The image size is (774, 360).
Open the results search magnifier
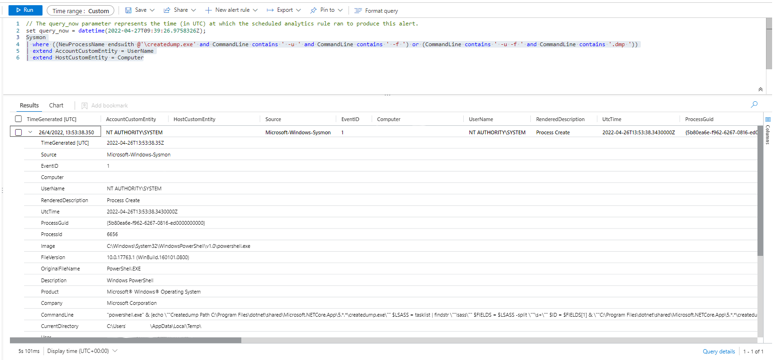pyautogui.click(x=754, y=105)
